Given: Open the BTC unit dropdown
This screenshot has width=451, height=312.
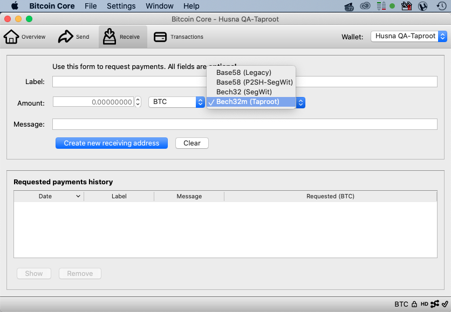Looking at the screenshot, I should point(176,102).
